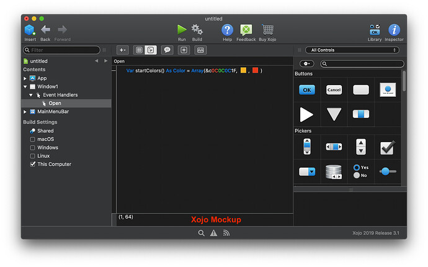Viewport: 428px width, 267px height.
Task: Expand the MainMenuBar item
Action: point(25,112)
